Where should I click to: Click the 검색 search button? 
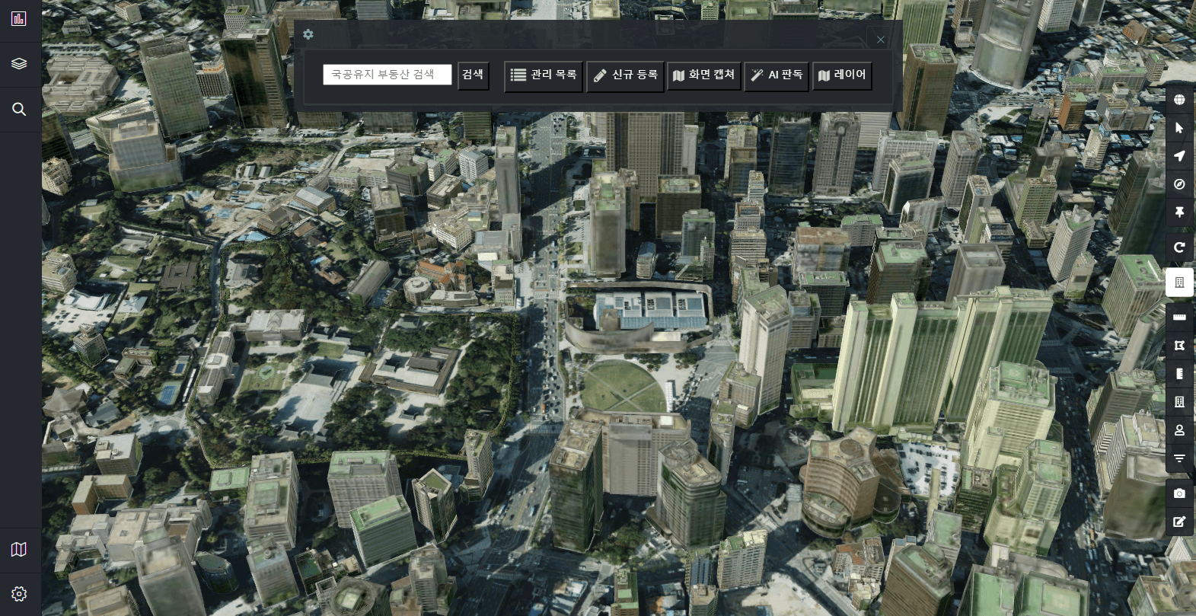pos(473,75)
